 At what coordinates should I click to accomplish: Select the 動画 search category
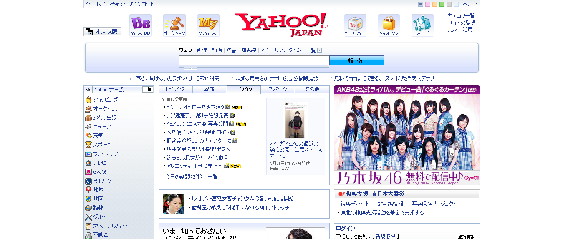(x=217, y=50)
